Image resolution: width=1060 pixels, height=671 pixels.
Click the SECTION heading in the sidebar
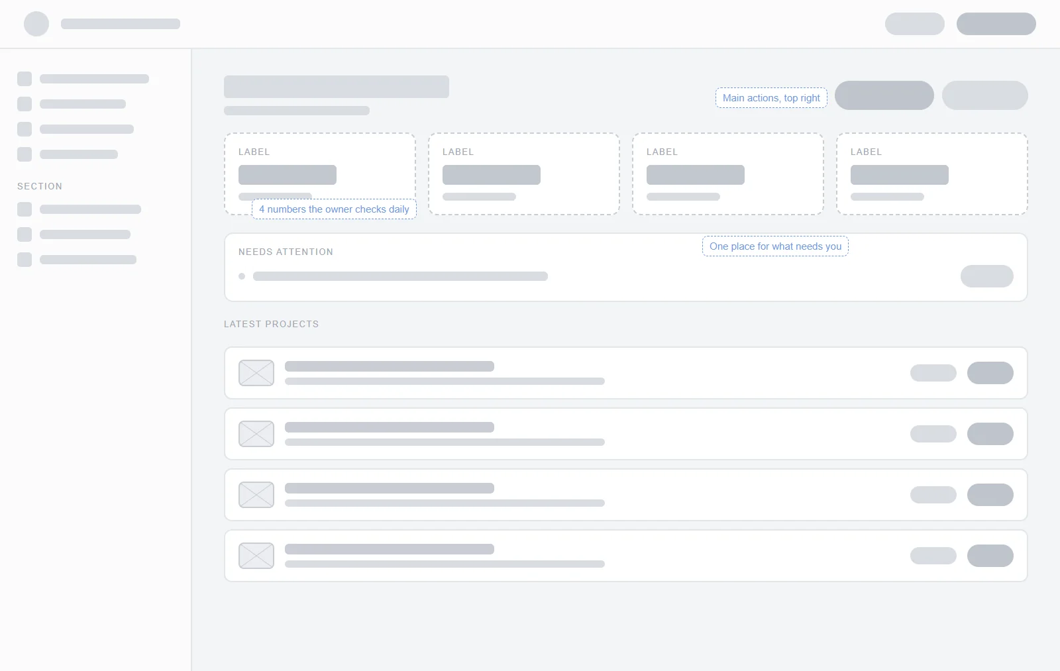coord(40,186)
